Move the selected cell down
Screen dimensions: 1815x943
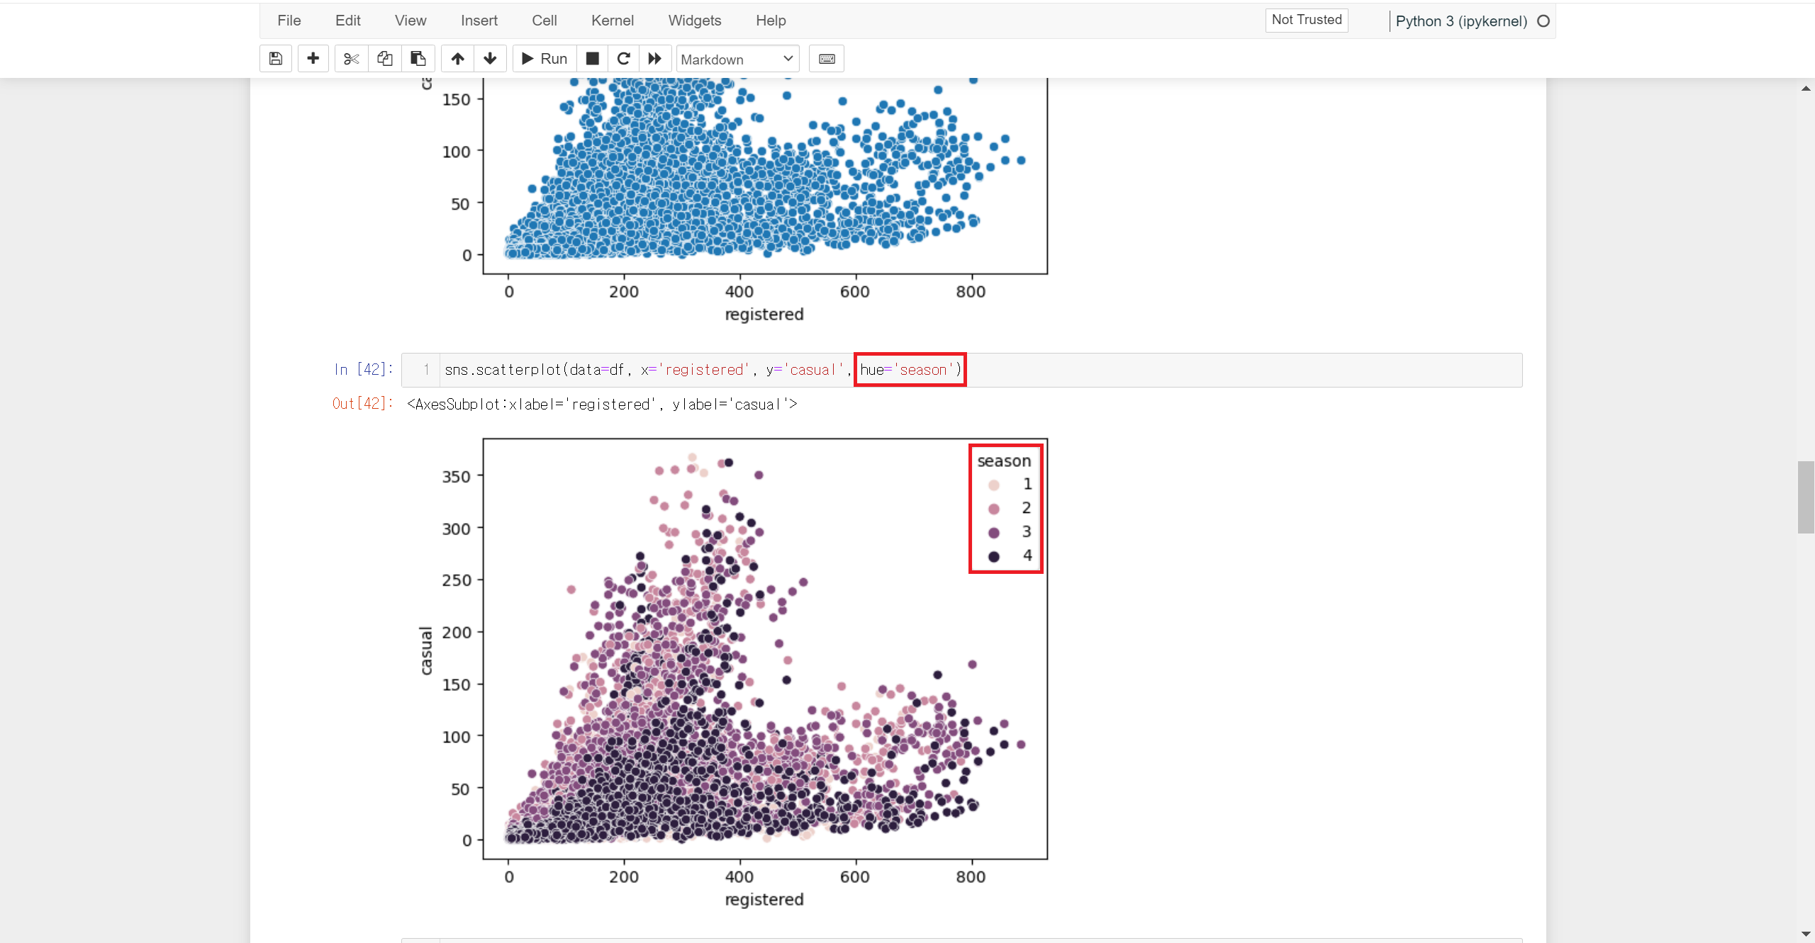tap(490, 59)
